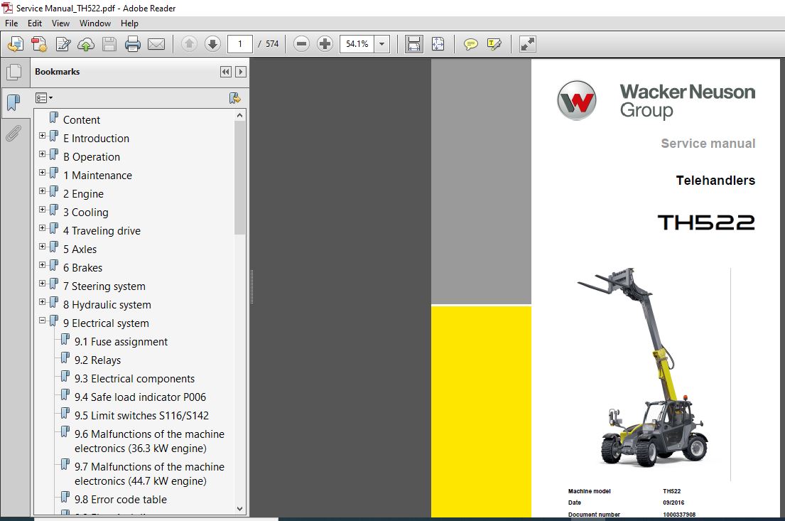
Task: Collapse the bookmarks pane double-arrow button
Action: pos(226,72)
